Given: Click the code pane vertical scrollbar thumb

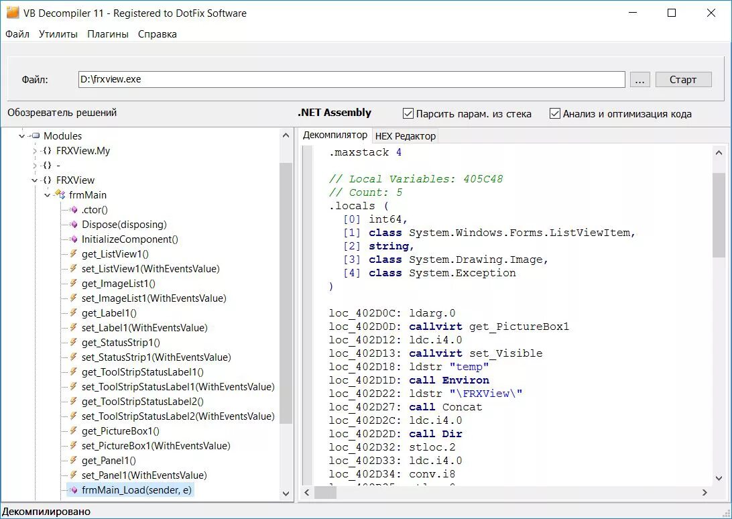Looking at the screenshot, I should (719, 215).
